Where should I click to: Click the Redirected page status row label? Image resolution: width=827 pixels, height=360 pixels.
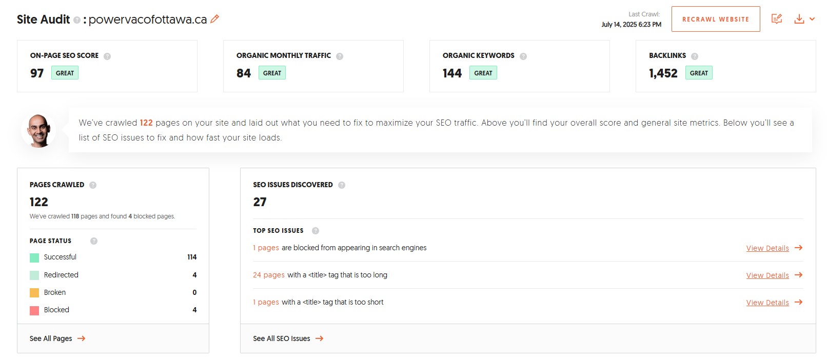pyautogui.click(x=61, y=275)
